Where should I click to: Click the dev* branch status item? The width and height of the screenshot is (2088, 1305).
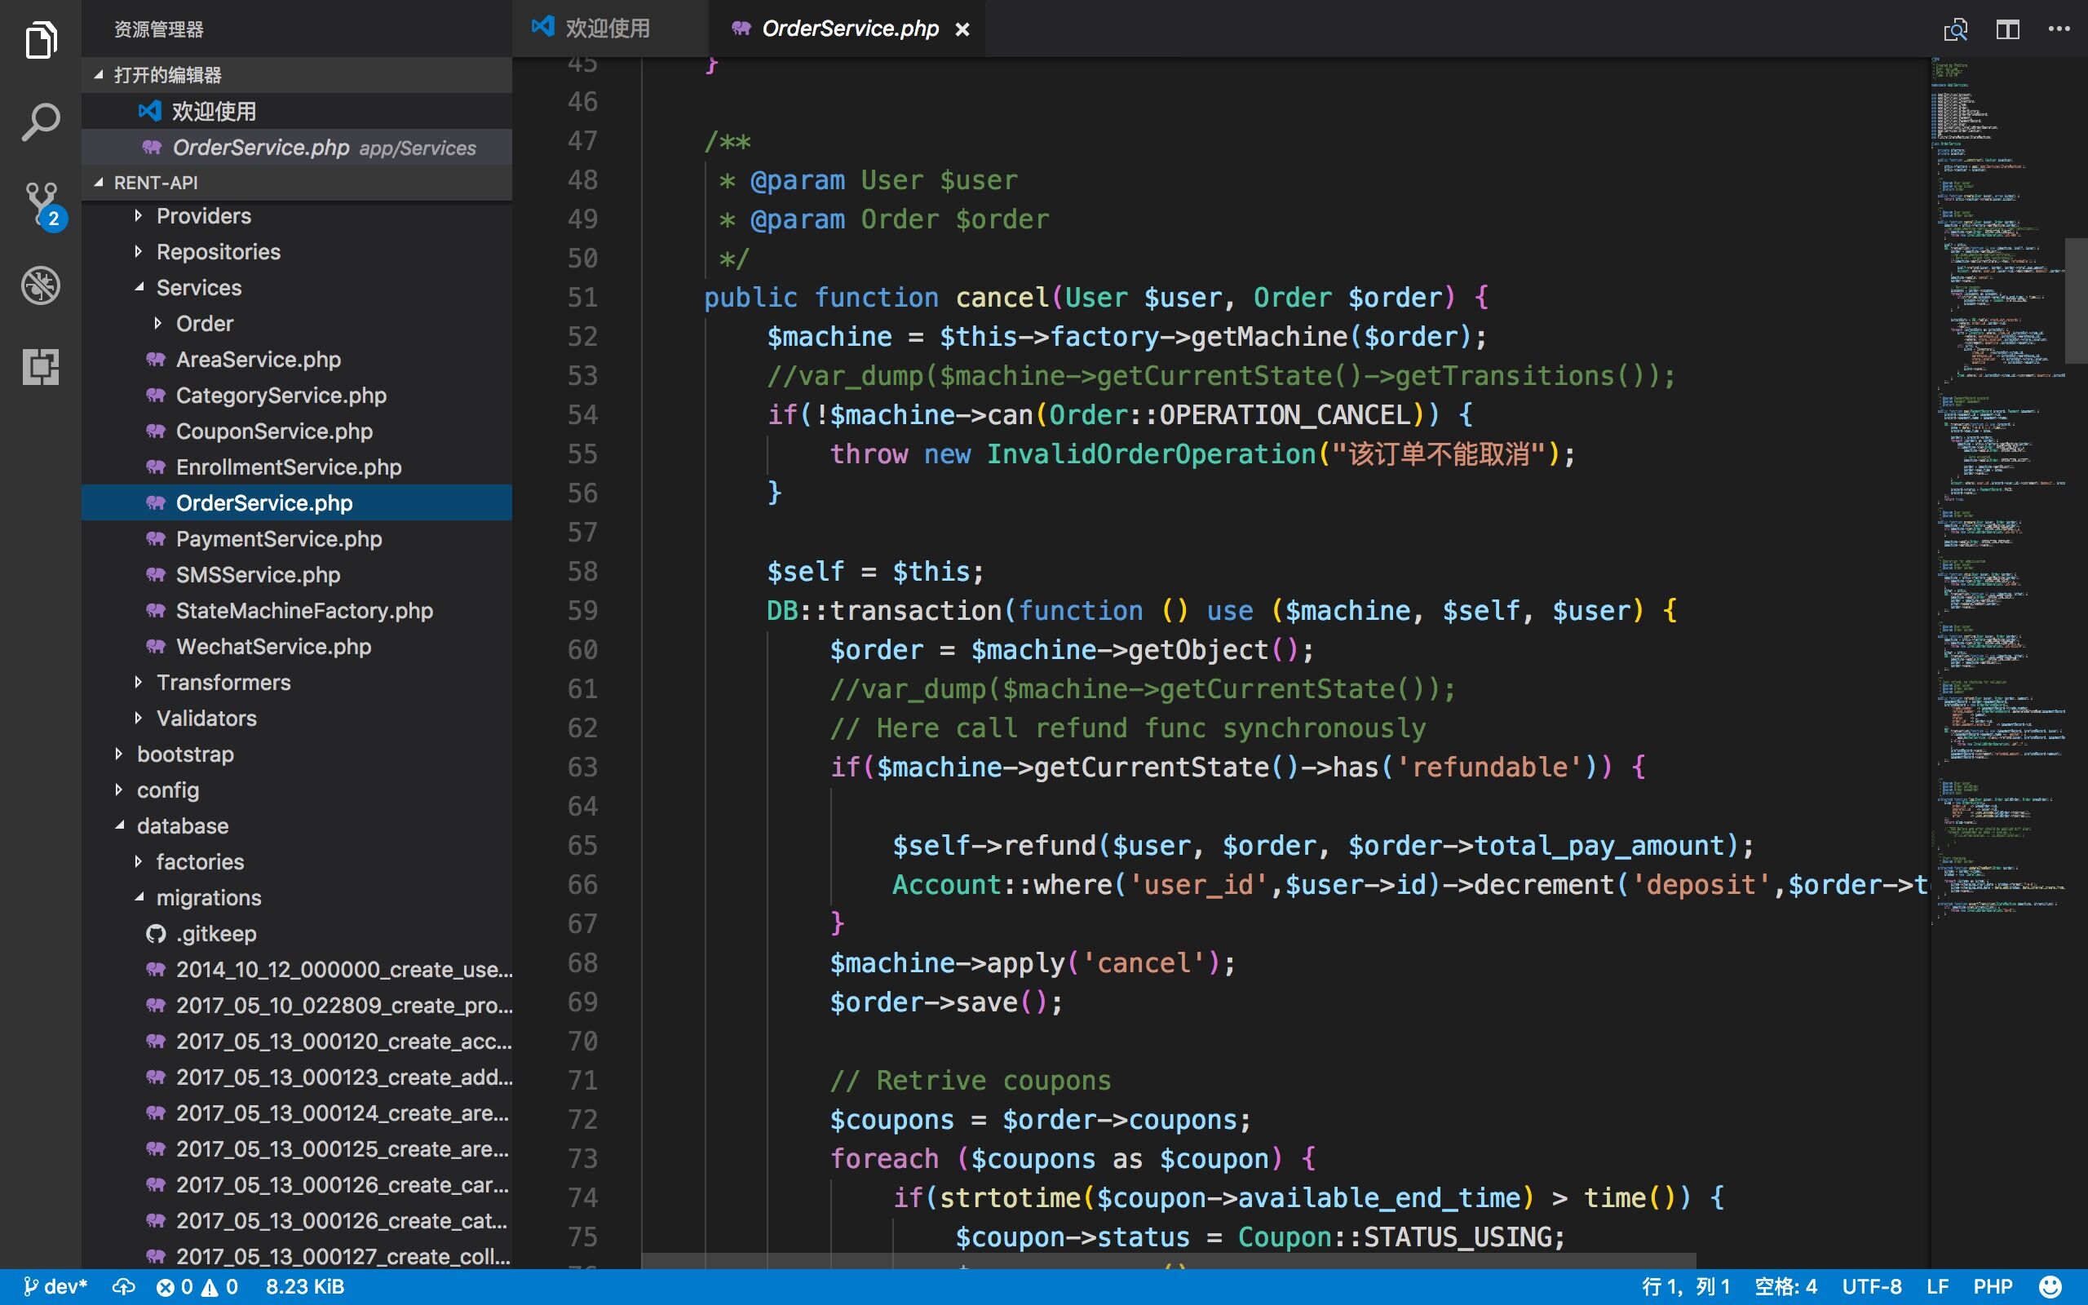point(55,1287)
